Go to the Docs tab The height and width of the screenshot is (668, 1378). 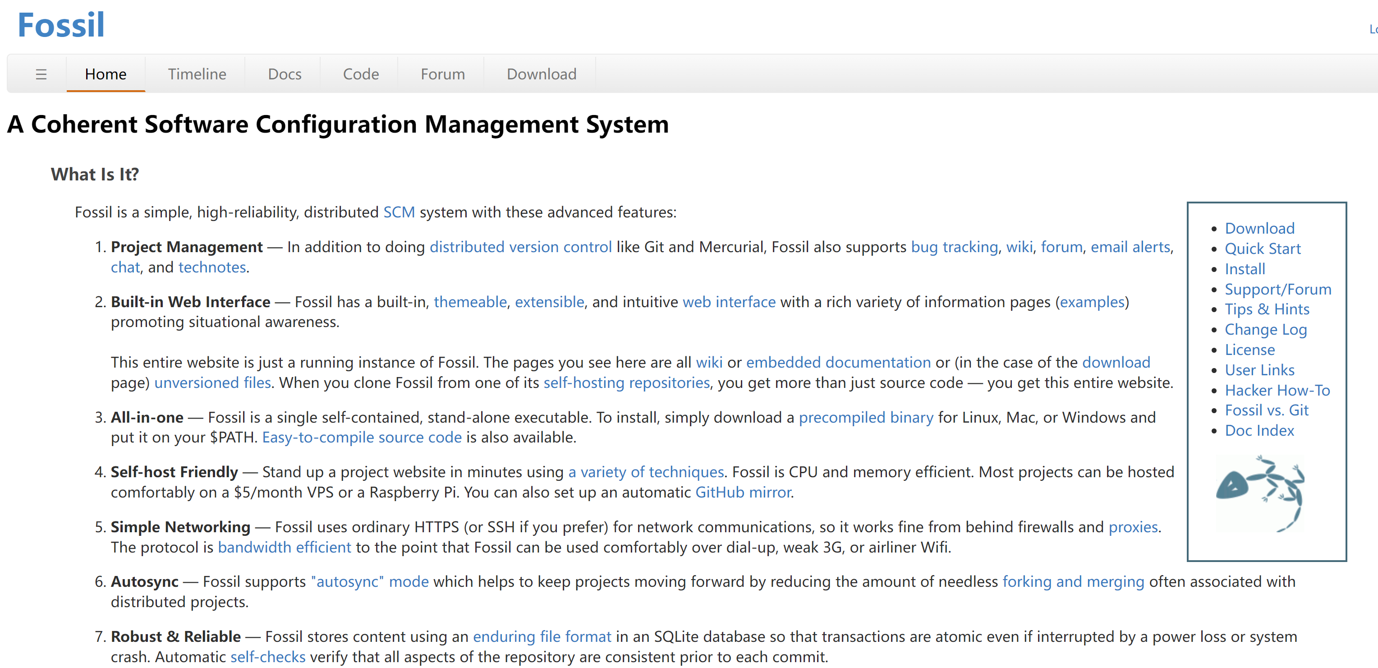(285, 74)
